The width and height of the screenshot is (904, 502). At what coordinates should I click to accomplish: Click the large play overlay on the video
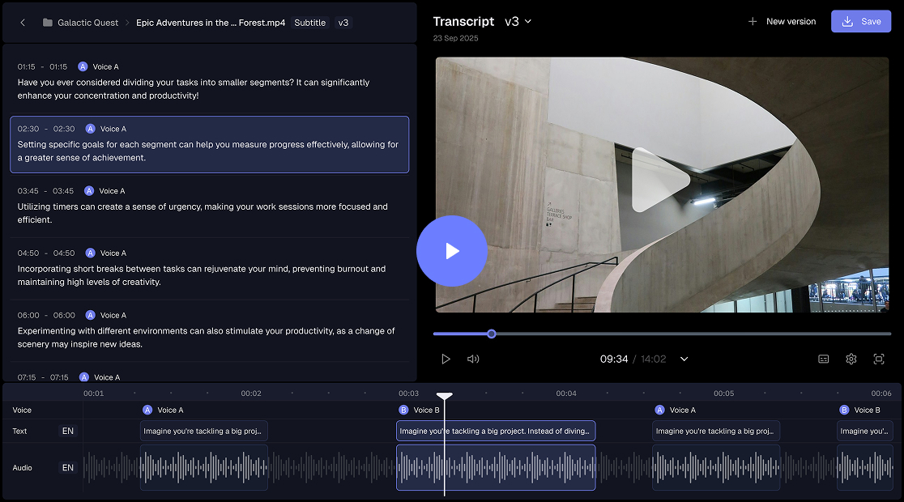coord(452,251)
